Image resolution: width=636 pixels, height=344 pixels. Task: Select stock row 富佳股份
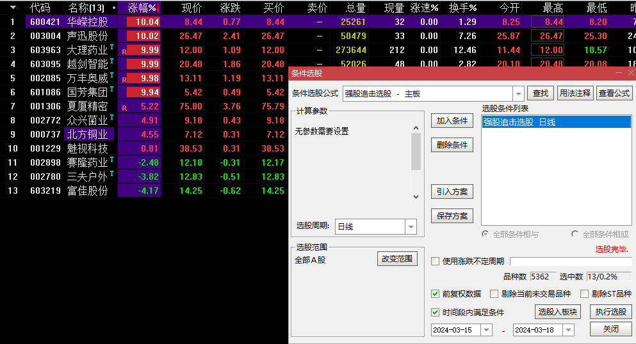pos(144,191)
